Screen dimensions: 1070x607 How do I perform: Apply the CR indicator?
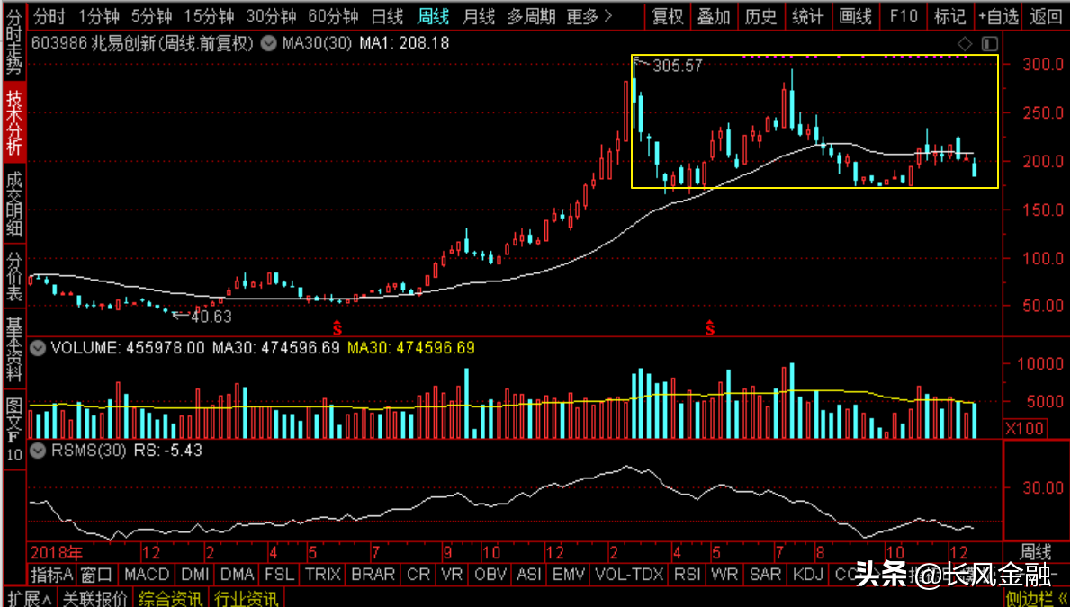point(419,575)
